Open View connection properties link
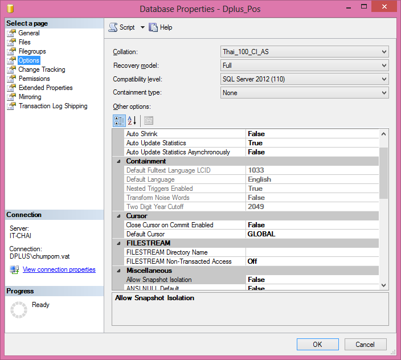The height and width of the screenshot is (360, 401). click(x=59, y=269)
